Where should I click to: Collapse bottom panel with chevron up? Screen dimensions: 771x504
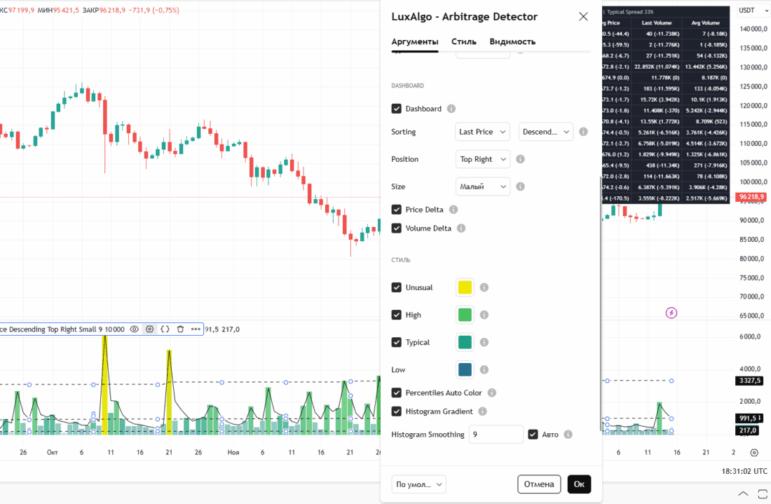[744, 493]
